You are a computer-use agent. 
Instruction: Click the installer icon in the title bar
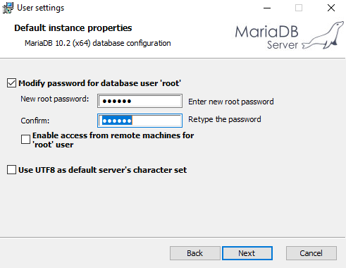click(8, 8)
